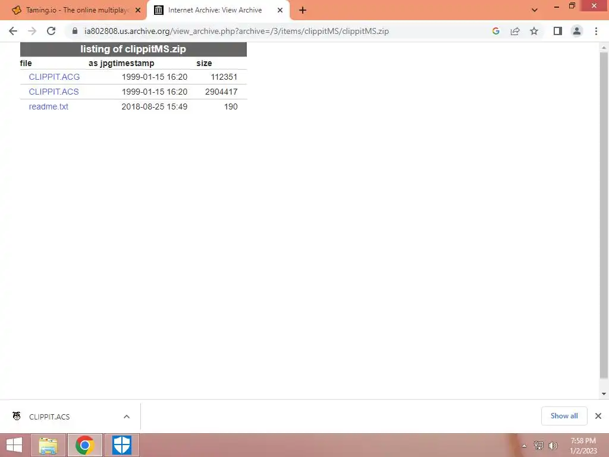Select the size value 2904417
Screen dimensions: 609x457
221,92
